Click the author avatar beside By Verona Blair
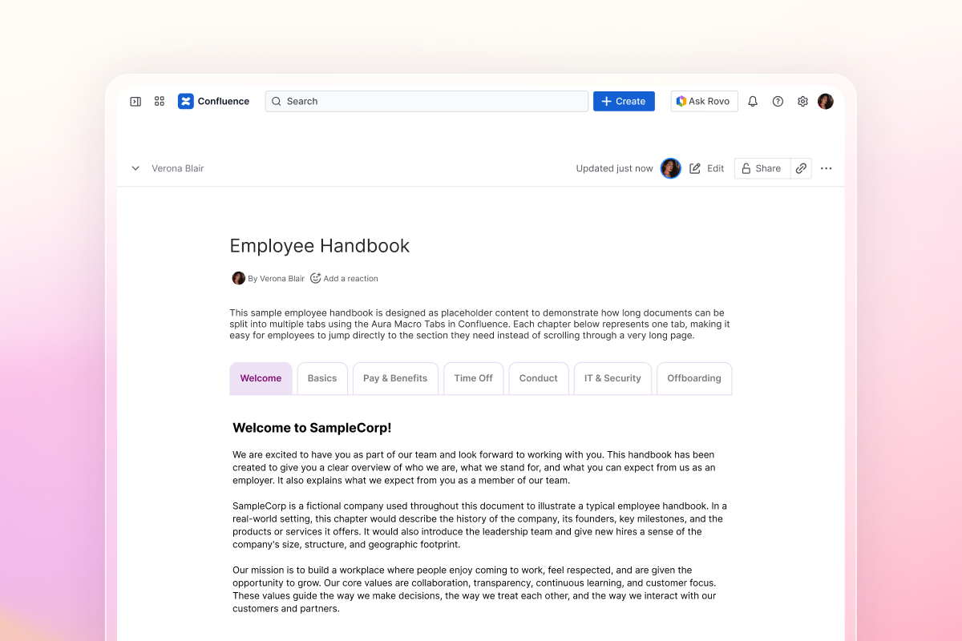This screenshot has width=962, height=641. click(x=239, y=278)
